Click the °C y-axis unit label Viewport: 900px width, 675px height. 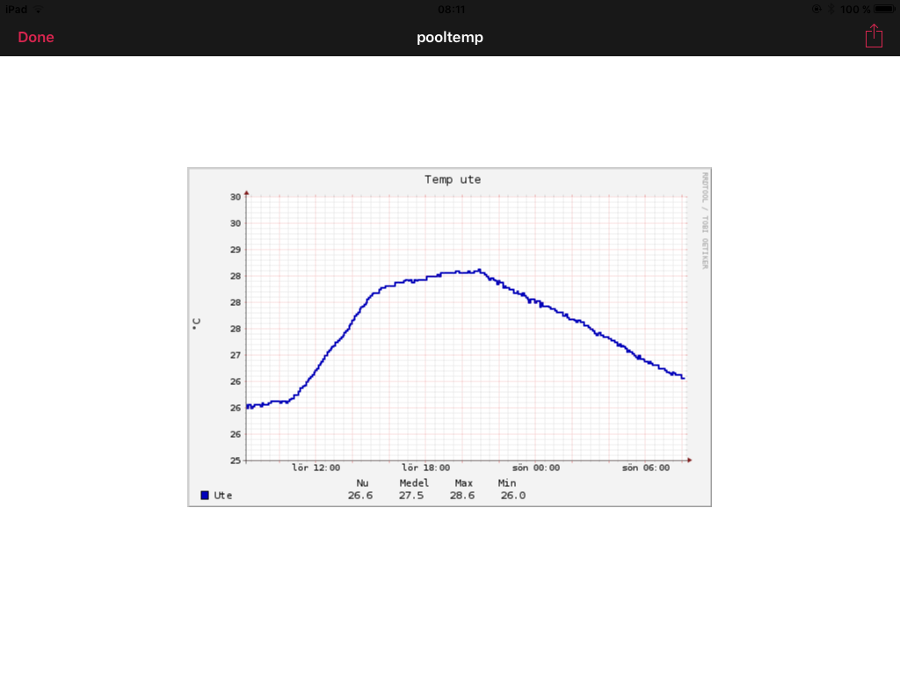tap(197, 323)
